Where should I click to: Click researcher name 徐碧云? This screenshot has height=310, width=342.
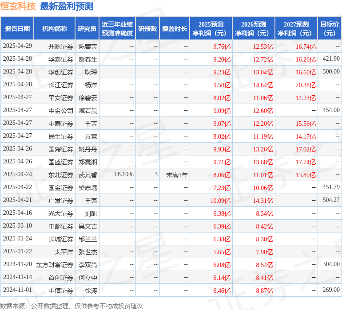pyautogui.click(x=88, y=98)
